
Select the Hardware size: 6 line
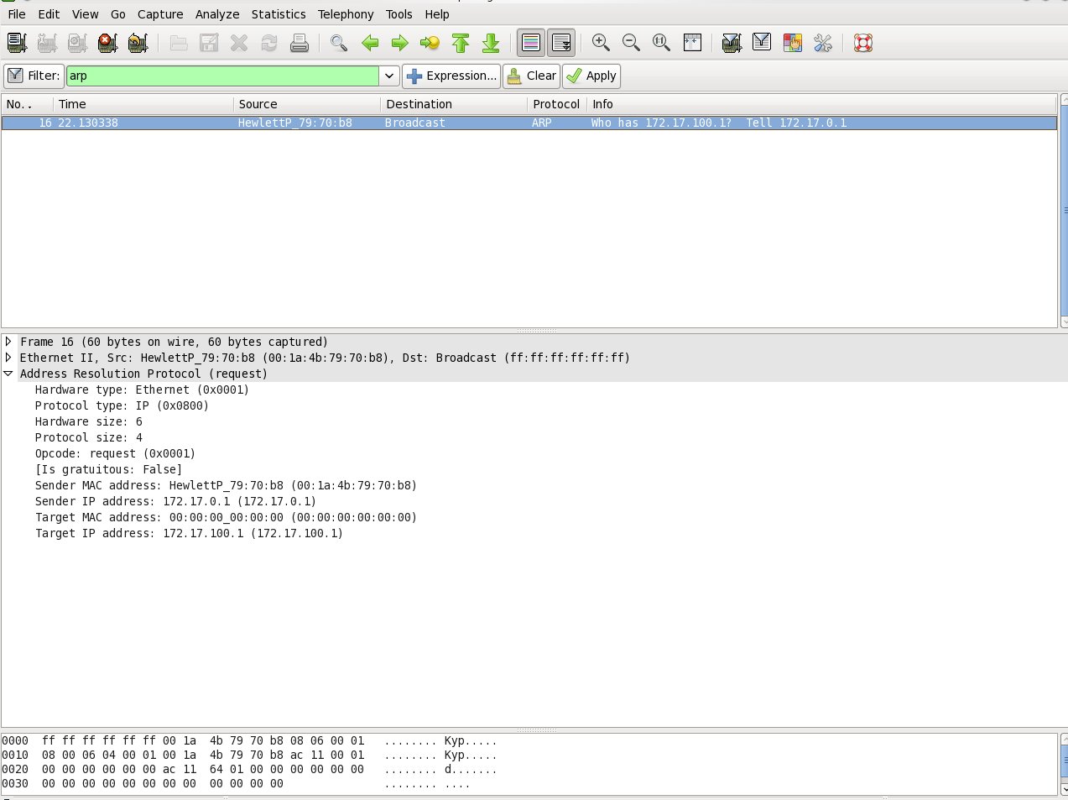pos(88,421)
